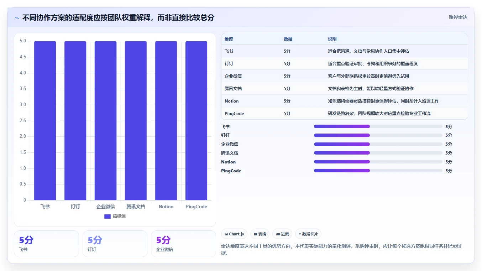Click the 5.0 tick on the y-axis
The width and height of the screenshot is (482, 271).
click(x=23, y=41)
